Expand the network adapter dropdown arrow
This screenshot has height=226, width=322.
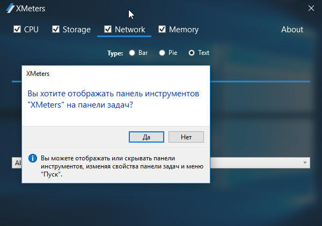305,163
